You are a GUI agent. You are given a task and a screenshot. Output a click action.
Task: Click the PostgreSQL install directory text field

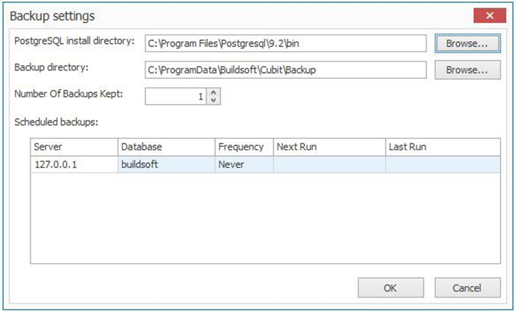point(286,43)
